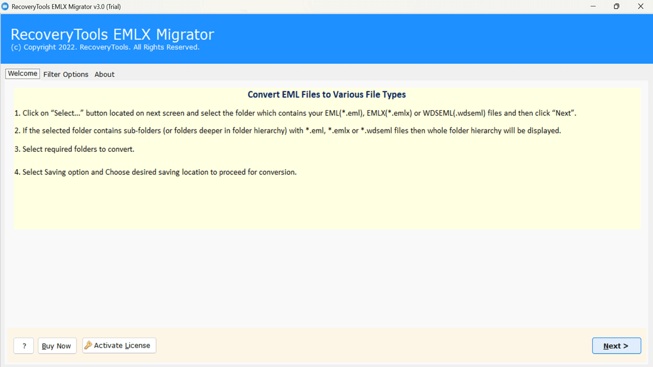Click the "RecoveryTools EMLX Migrator" banner title
This screenshot has height=367, width=653.
pos(112,34)
